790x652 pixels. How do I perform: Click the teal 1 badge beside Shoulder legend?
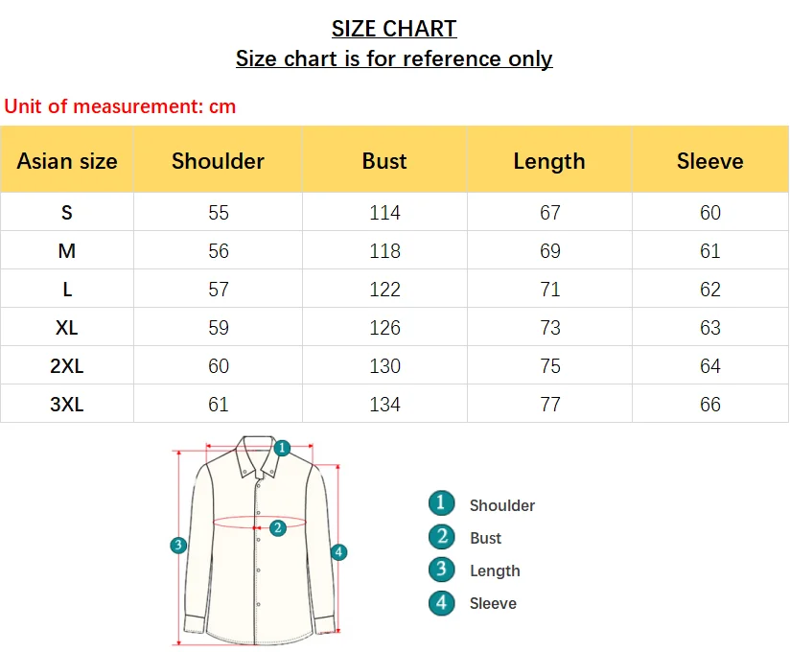coord(441,503)
